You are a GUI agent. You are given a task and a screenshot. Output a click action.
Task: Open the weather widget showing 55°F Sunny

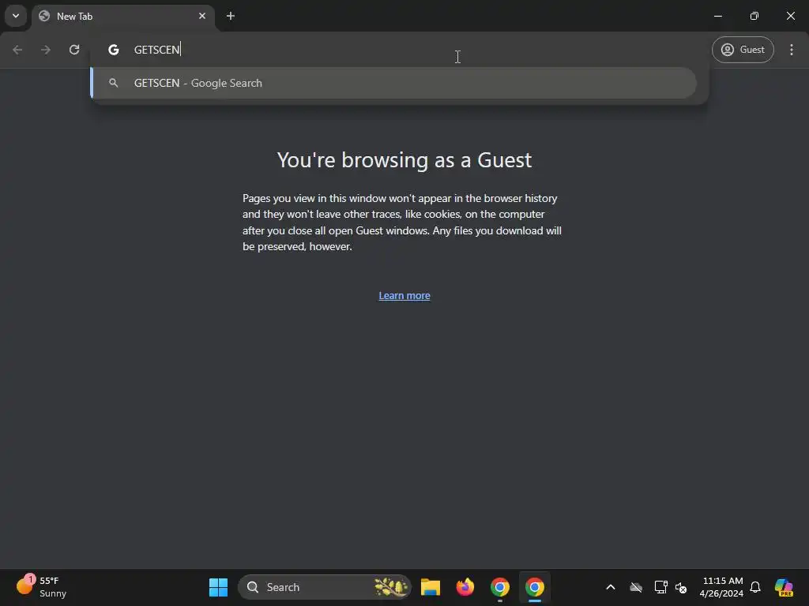(x=43, y=587)
